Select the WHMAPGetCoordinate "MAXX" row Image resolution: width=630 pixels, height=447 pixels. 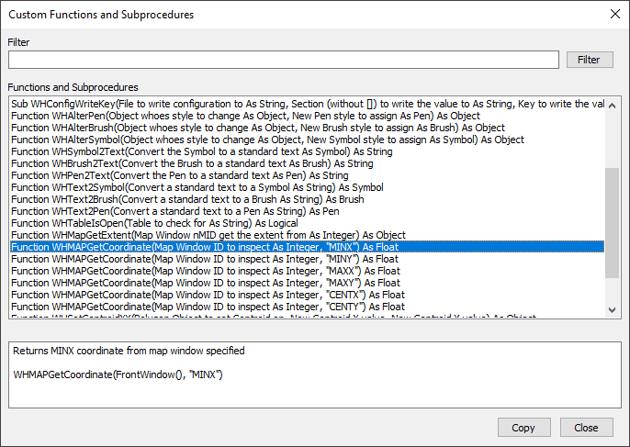(308, 271)
